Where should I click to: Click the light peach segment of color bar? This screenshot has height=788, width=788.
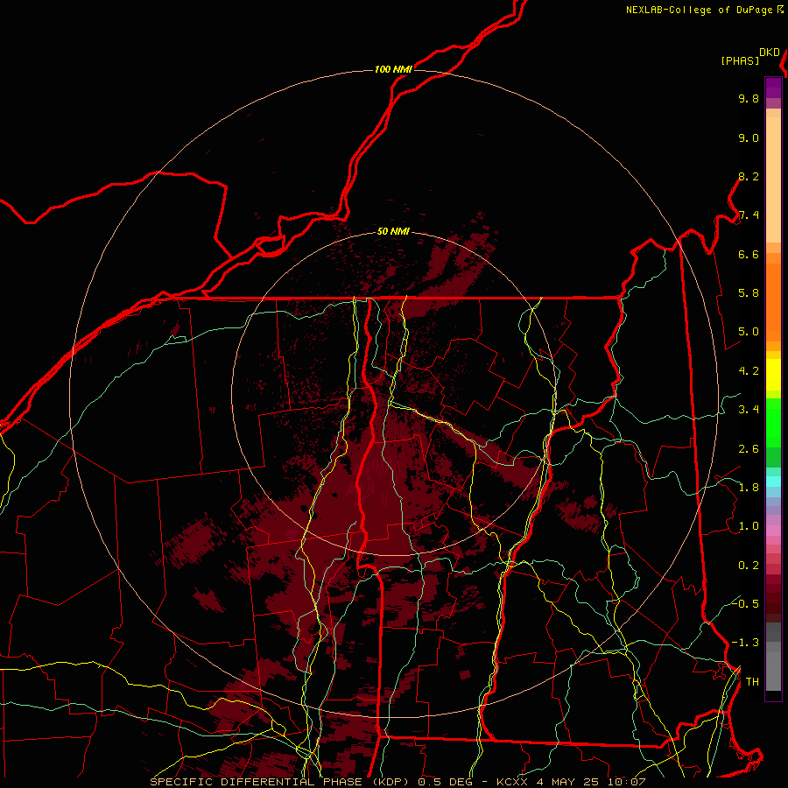click(773, 180)
